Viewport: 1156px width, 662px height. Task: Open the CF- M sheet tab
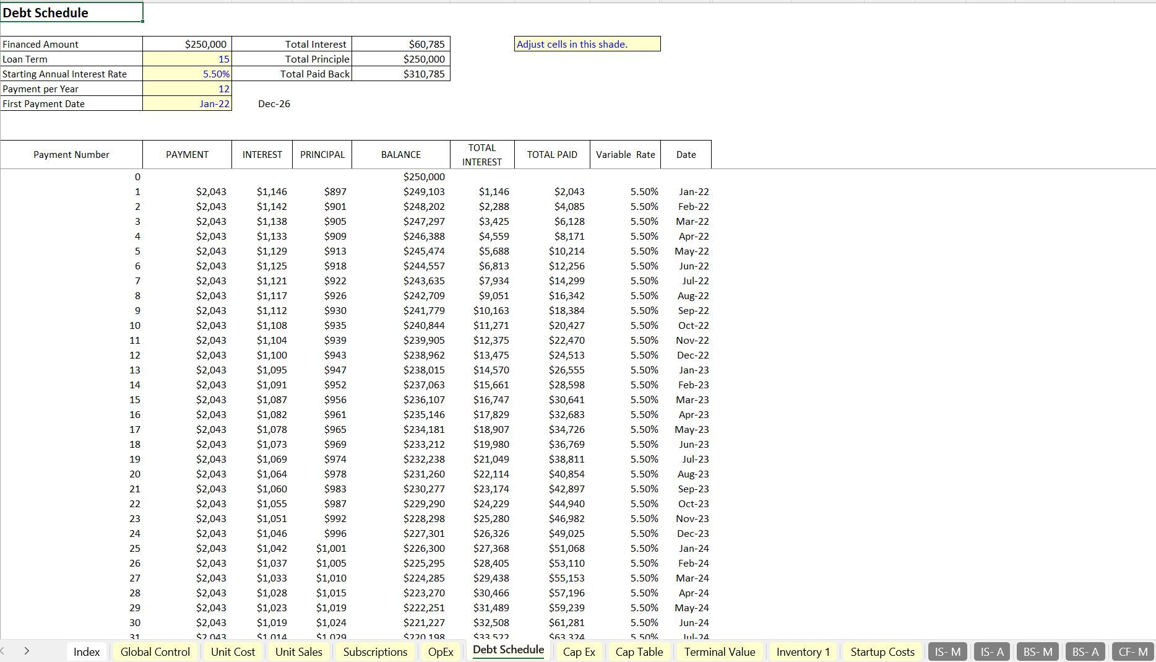point(1133,651)
